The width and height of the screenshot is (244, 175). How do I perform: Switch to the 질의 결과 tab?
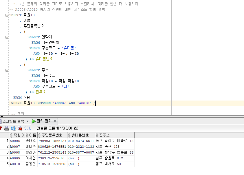point(43,121)
